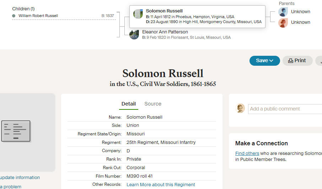Click the first Unknown parent label

point(300,12)
